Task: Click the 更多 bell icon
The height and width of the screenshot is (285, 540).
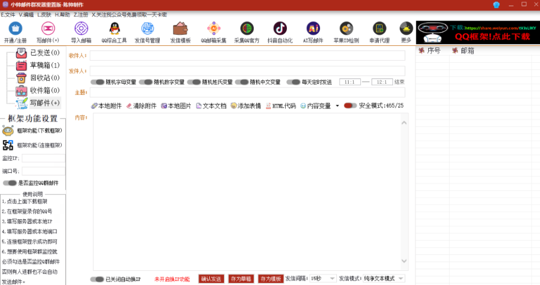Action: click(x=406, y=28)
